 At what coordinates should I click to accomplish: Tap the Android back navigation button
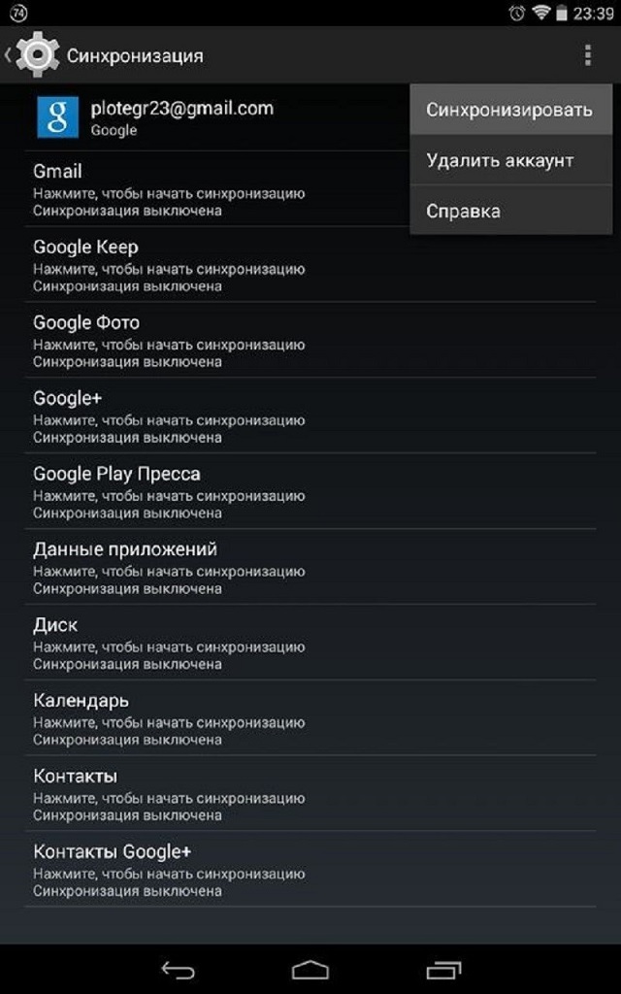[179, 969]
